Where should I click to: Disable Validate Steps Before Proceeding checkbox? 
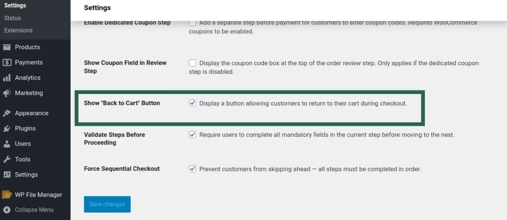193,134
